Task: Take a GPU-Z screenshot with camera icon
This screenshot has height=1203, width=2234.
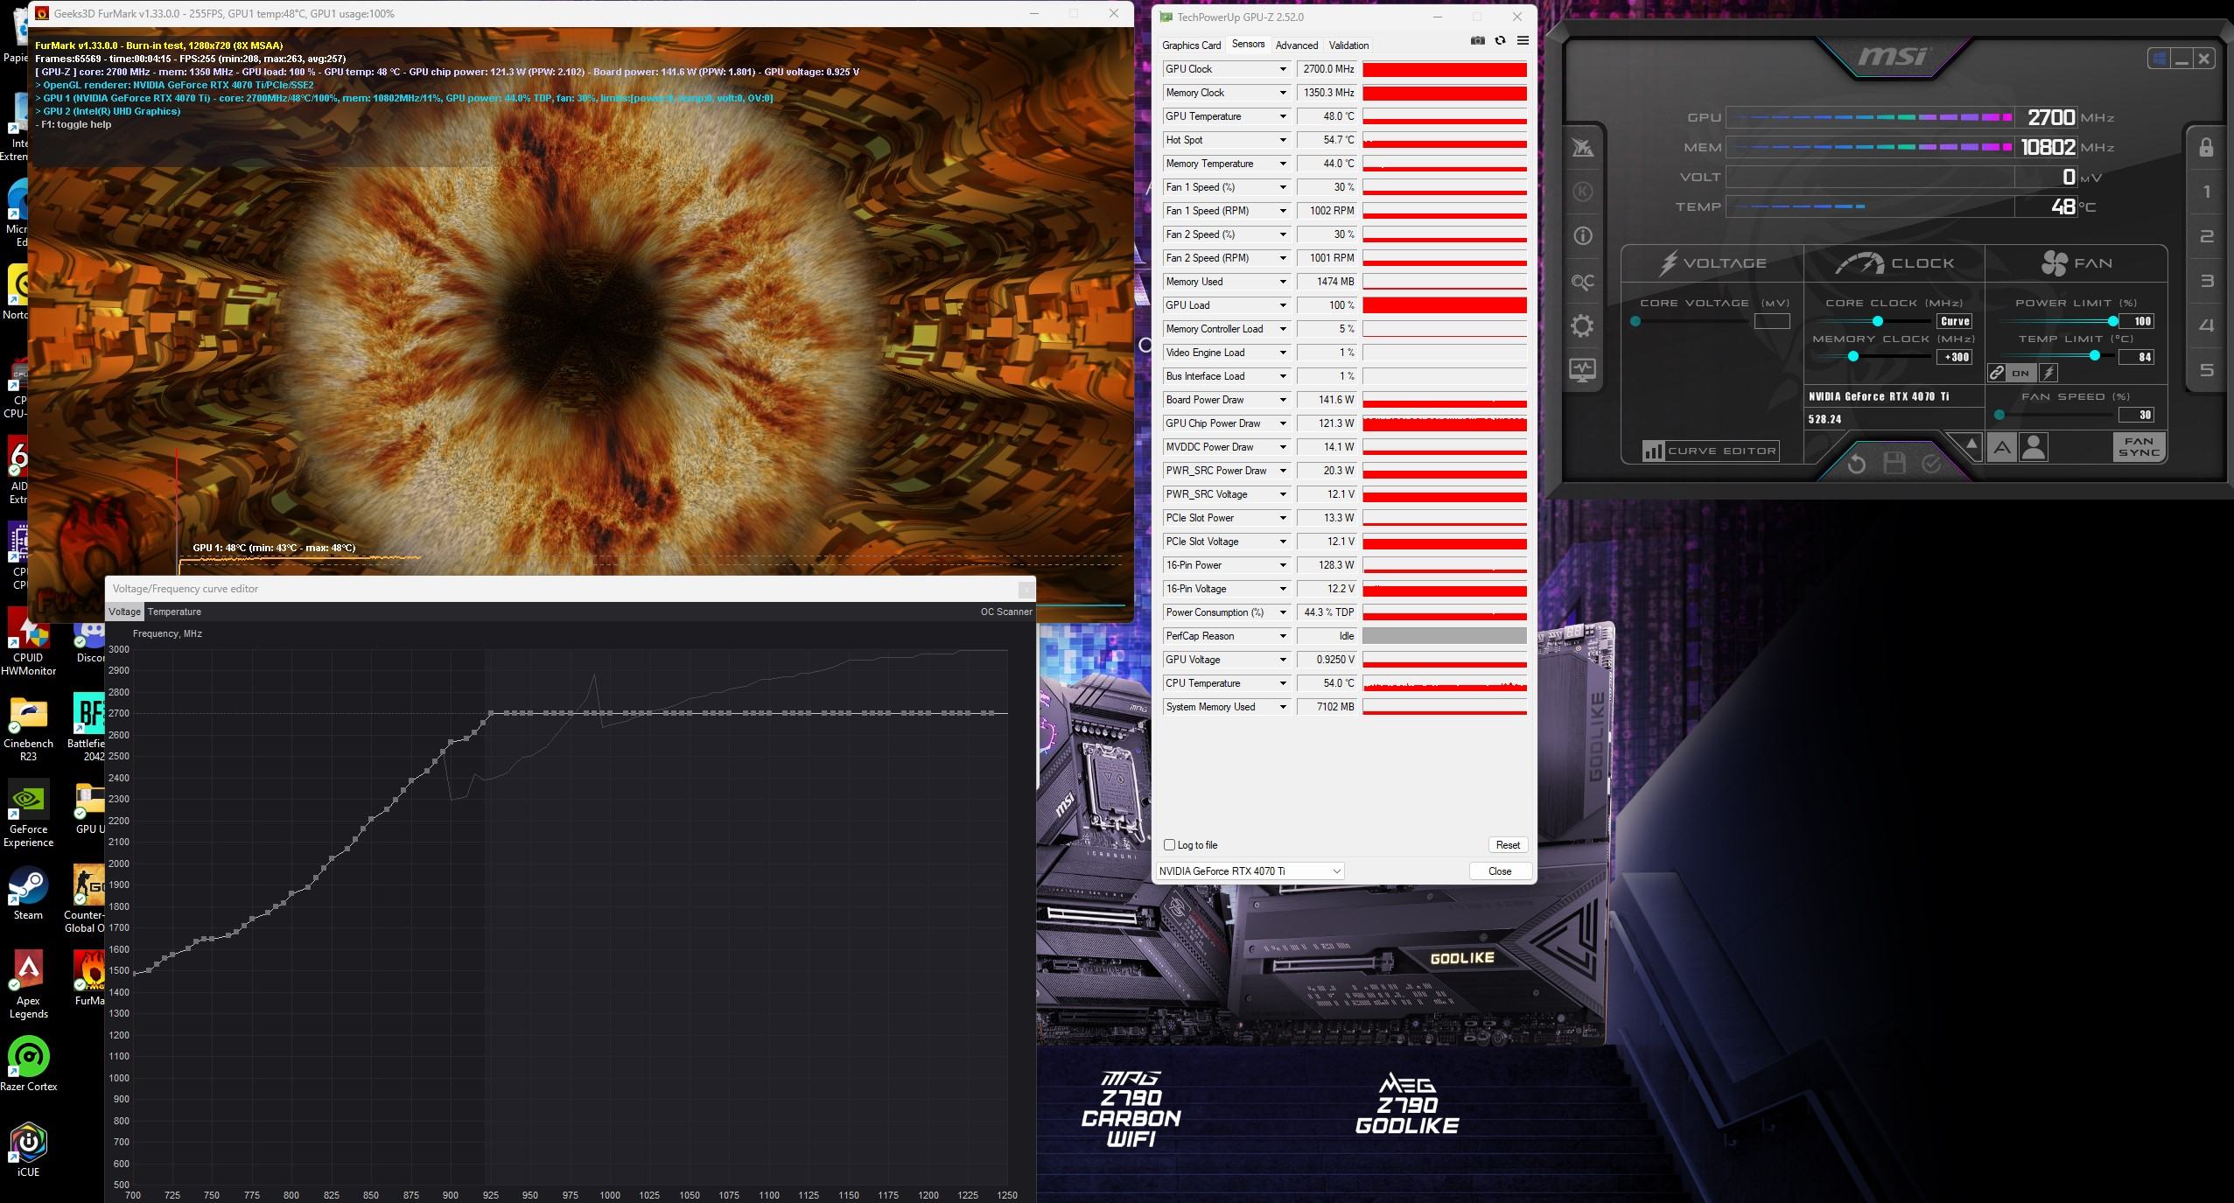Action: point(1478,41)
